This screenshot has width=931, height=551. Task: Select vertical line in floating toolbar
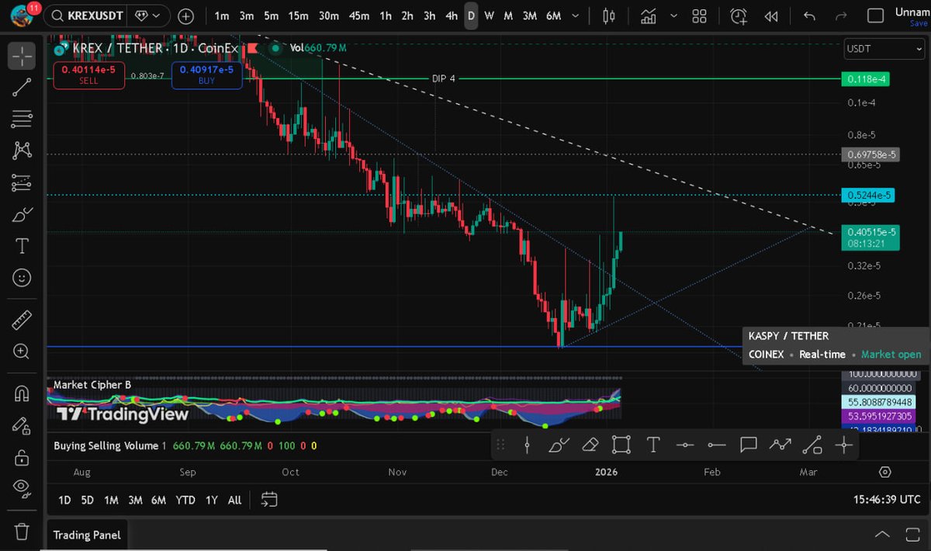pyautogui.click(x=527, y=445)
